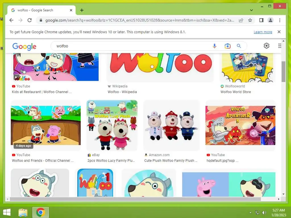The width and height of the screenshot is (291, 218).
Task: Open the Wolfoo logo Wikipedia image
Action: [160, 67]
